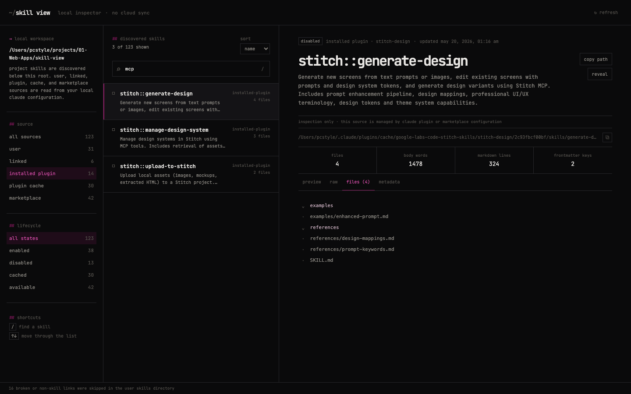The height and width of the screenshot is (394, 631).
Task: Open the SKILL.md file entry
Action: point(321,260)
